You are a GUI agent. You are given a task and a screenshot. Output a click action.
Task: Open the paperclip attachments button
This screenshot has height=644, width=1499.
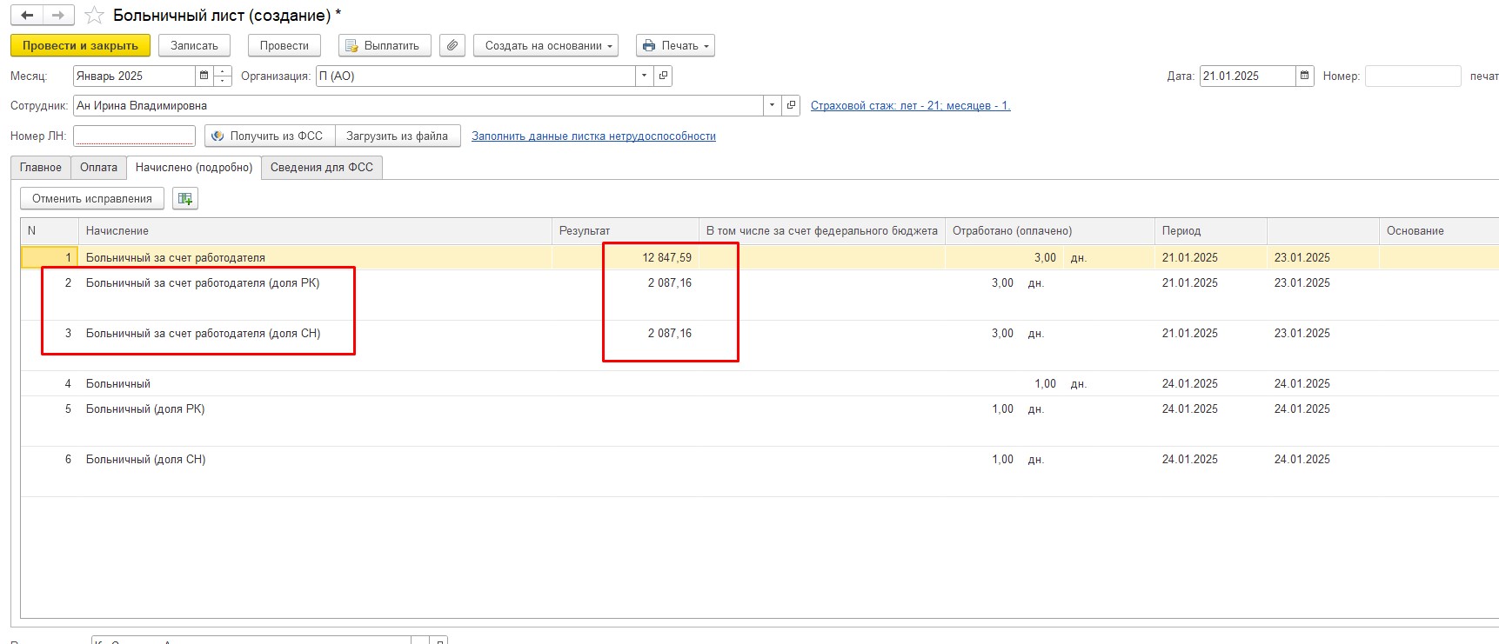click(452, 45)
